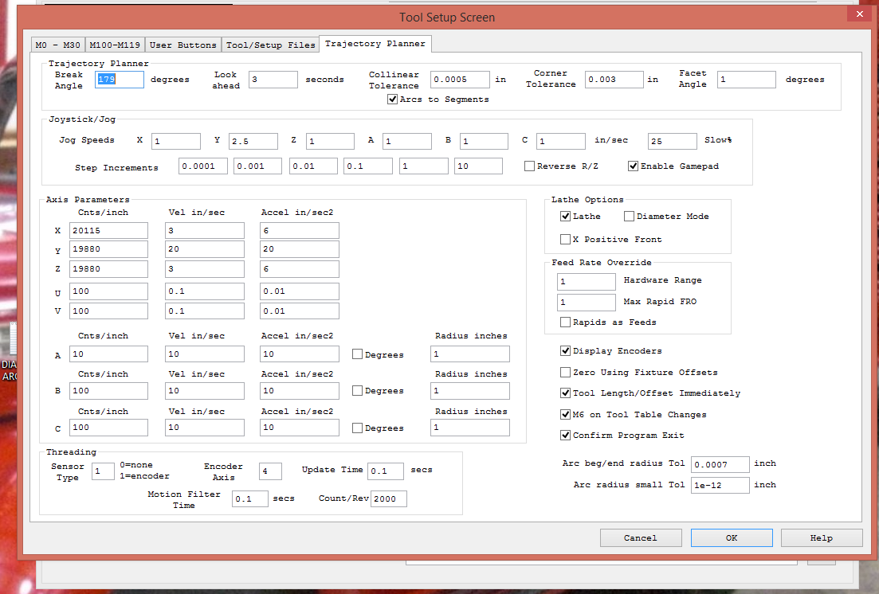Select the Count/Rev threading field
The height and width of the screenshot is (594, 879).
click(x=387, y=499)
